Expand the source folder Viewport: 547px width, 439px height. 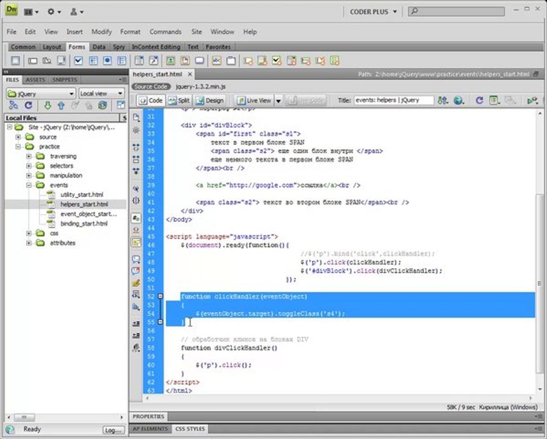(18, 137)
